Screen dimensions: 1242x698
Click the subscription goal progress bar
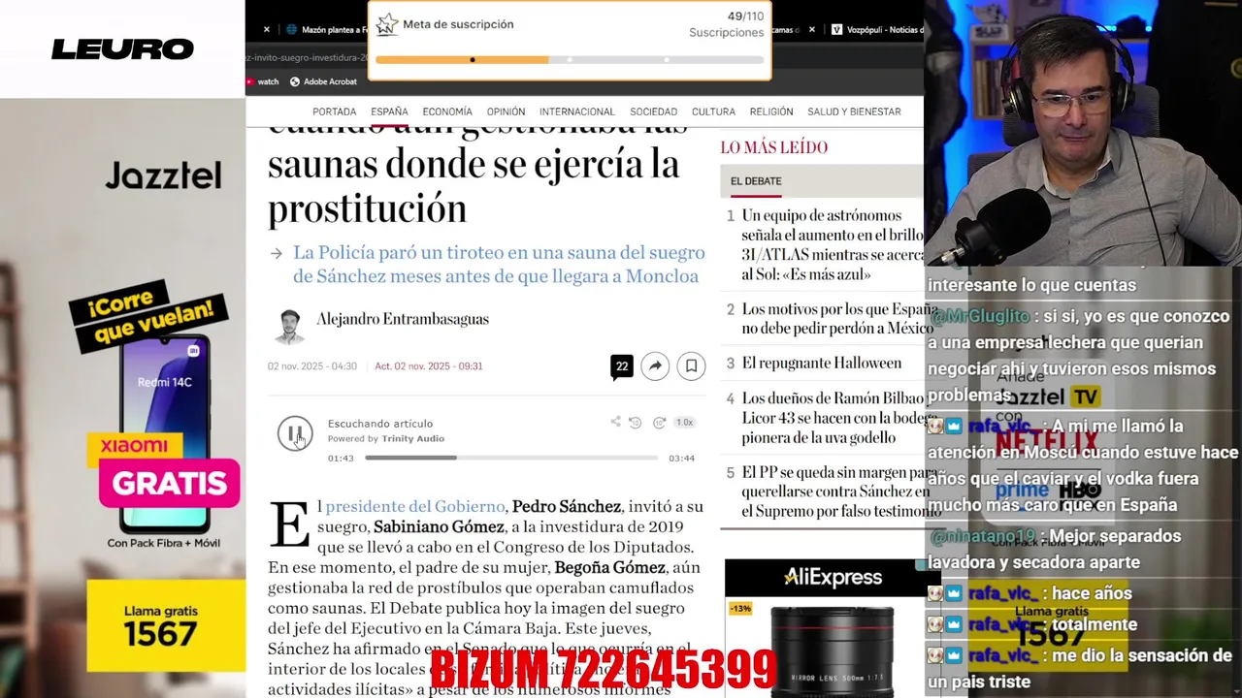click(570, 59)
